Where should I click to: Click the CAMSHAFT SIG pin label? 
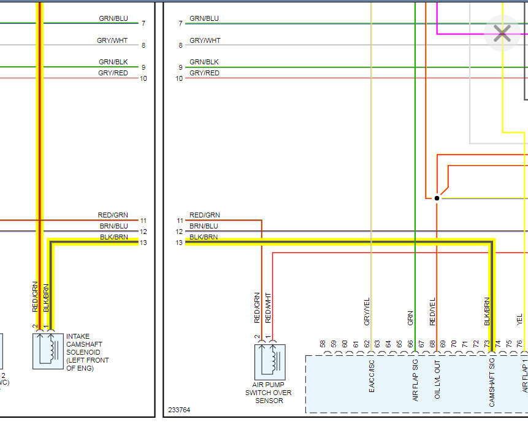point(491,383)
